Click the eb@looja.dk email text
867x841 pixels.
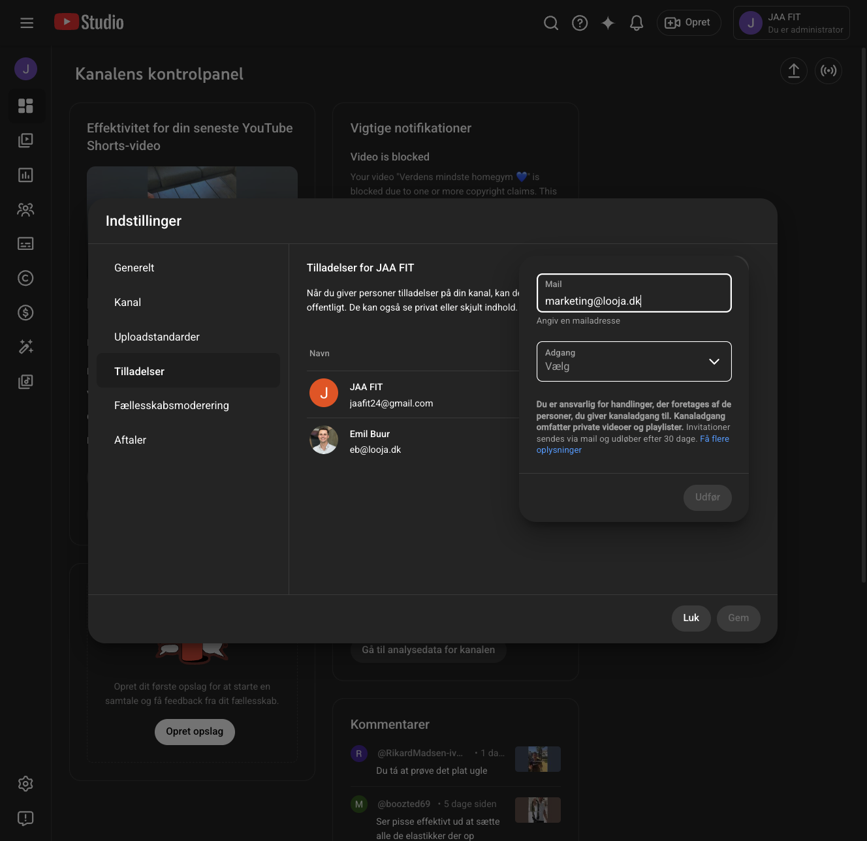click(x=375, y=450)
